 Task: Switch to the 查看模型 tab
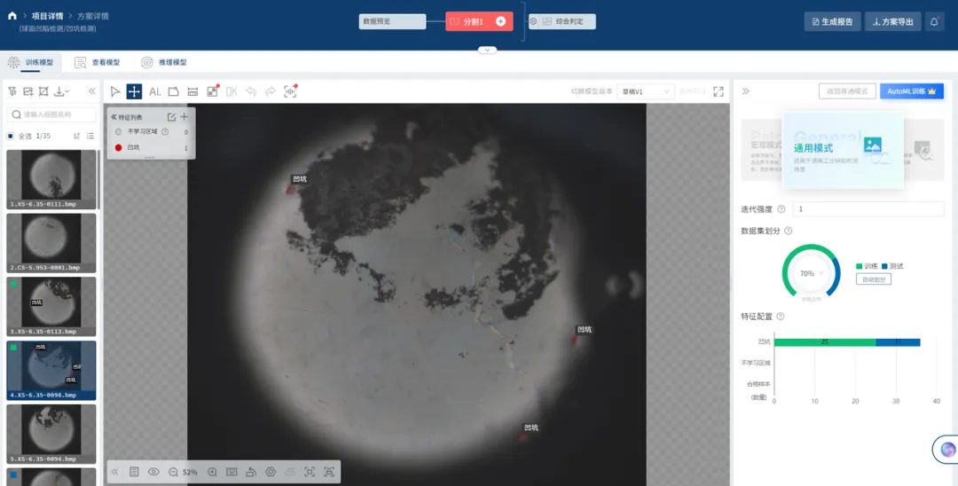tap(98, 62)
